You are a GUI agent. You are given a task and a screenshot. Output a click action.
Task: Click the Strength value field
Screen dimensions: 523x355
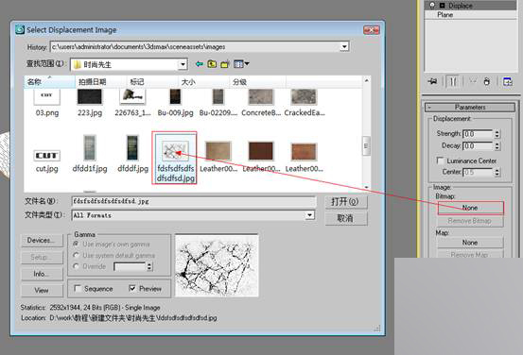478,134
